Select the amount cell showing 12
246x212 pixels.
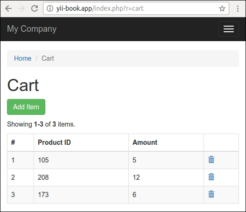point(166,177)
